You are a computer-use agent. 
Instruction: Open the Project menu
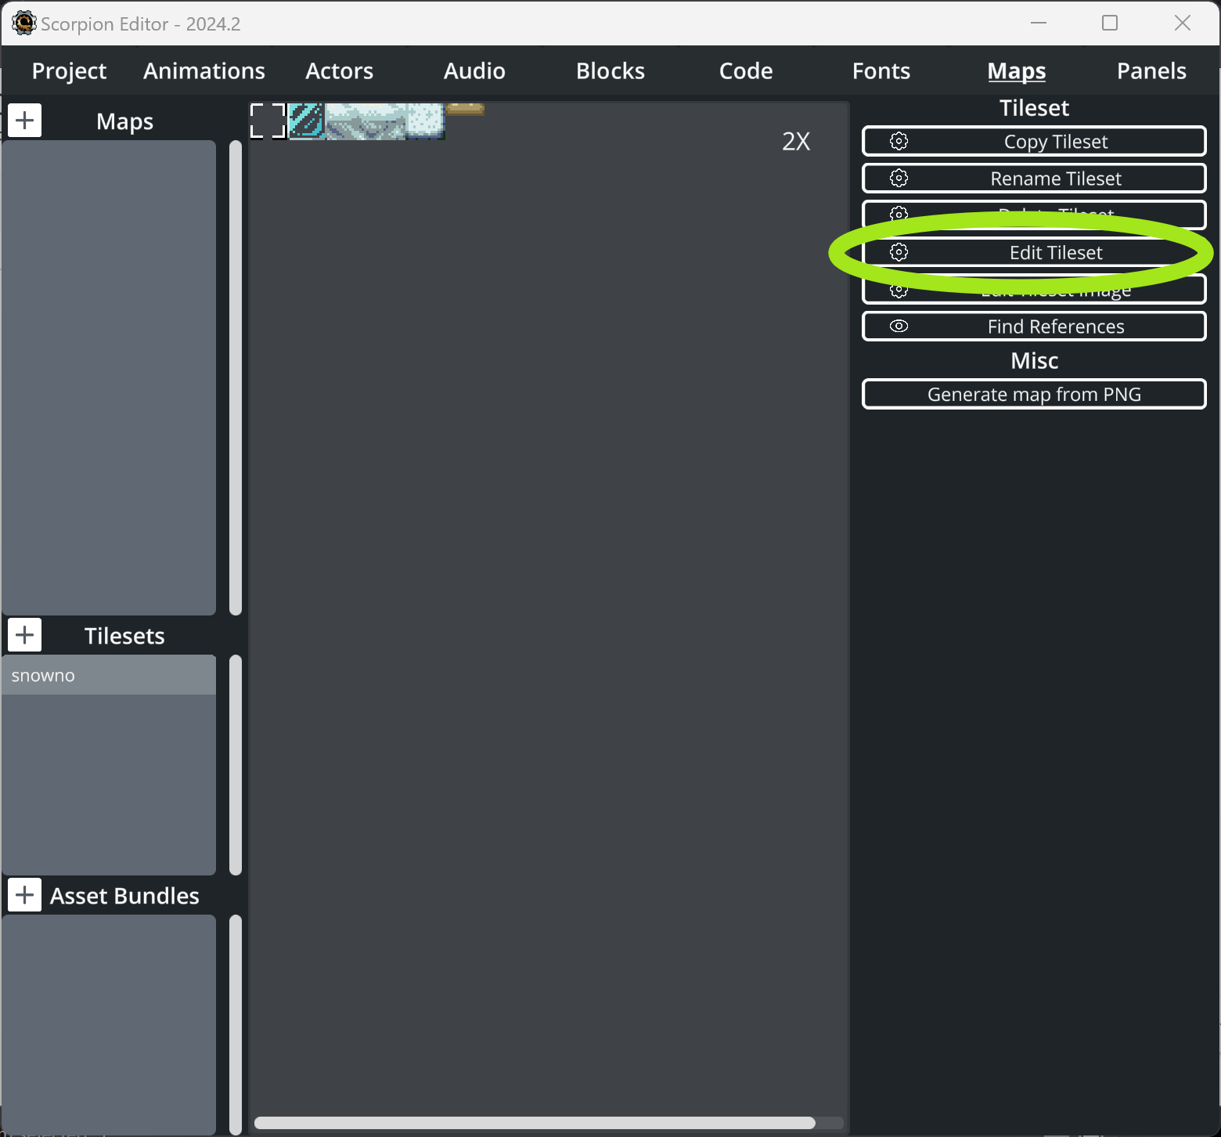click(69, 70)
